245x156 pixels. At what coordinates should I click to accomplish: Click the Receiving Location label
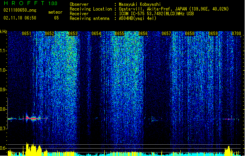[x=91, y=9]
